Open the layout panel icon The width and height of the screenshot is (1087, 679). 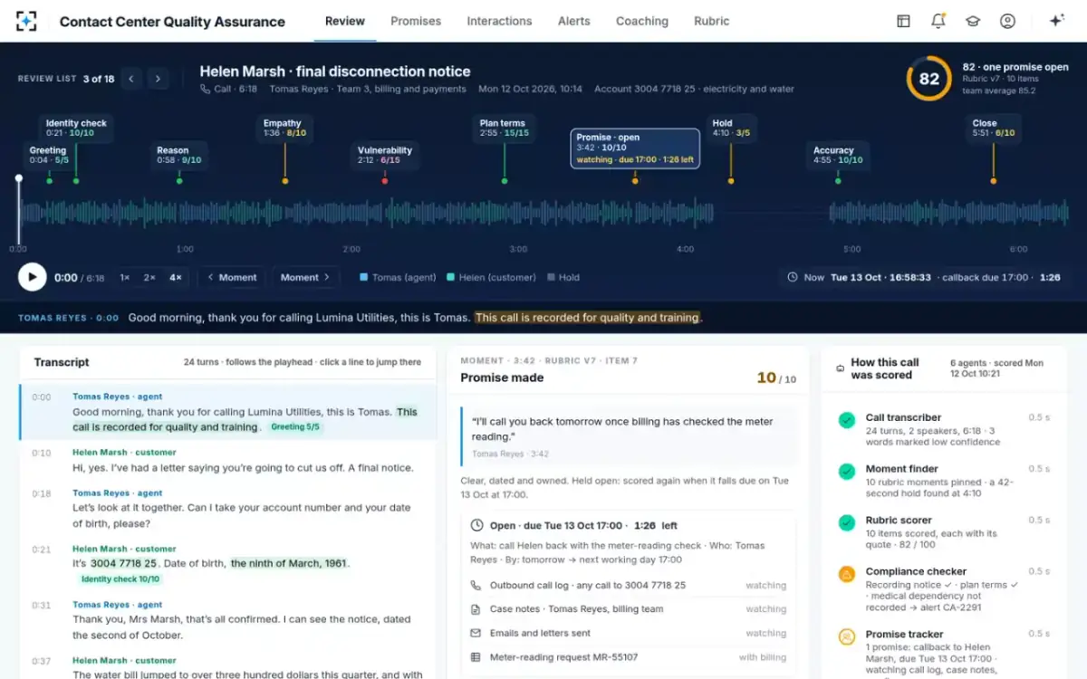(x=903, y=21)
